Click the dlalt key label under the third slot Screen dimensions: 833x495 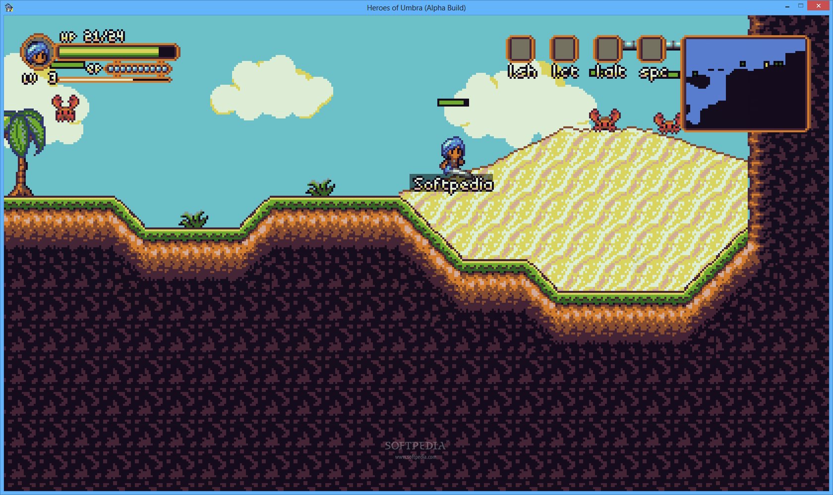click(608, 72)
